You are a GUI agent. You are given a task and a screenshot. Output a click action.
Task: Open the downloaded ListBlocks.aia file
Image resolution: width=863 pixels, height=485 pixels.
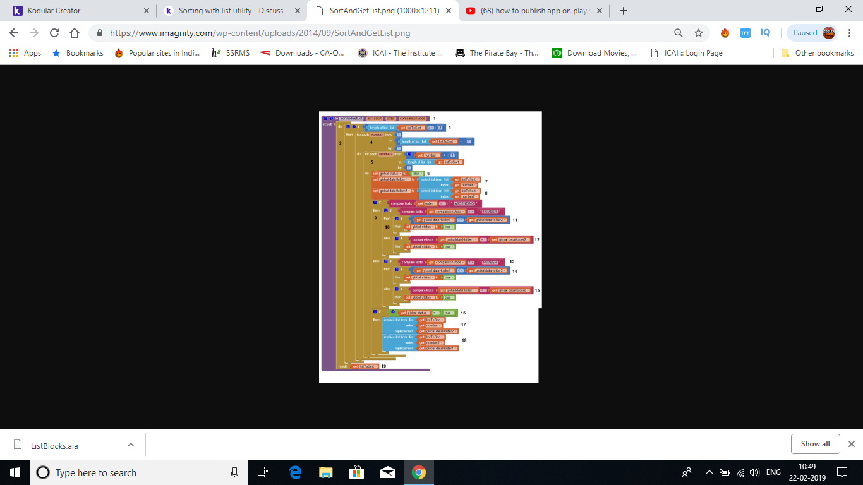pos(54,445)
